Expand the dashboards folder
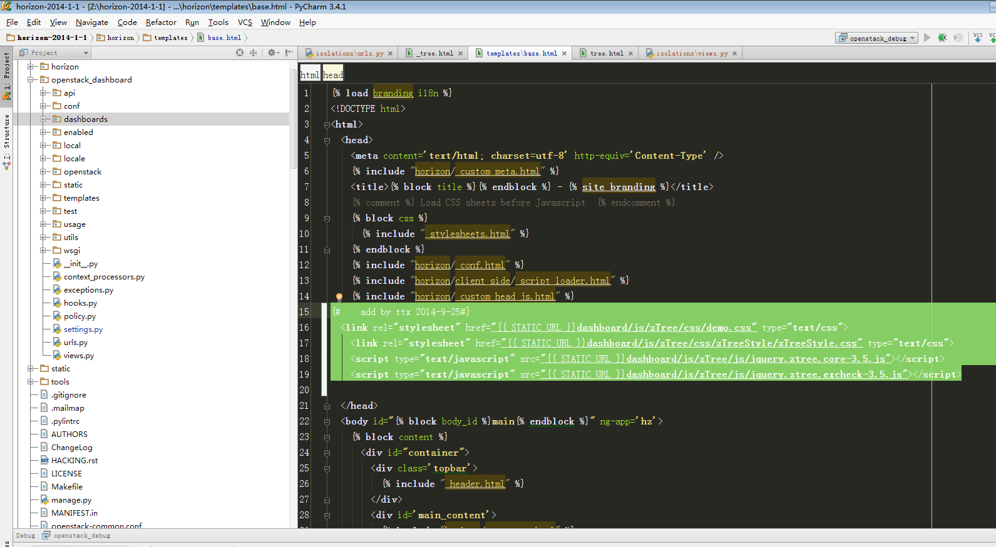Image resolution: width=996 pixels, height=547 pixels. (x=43, y=119)
